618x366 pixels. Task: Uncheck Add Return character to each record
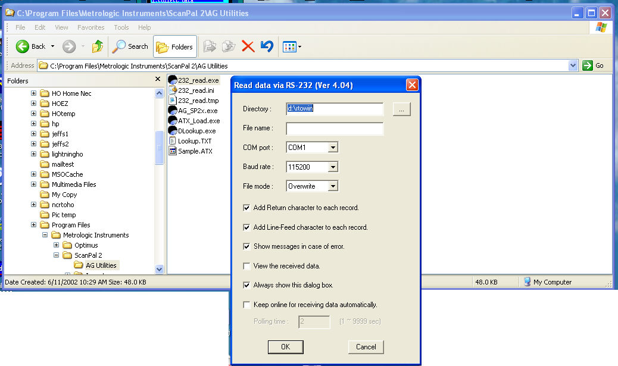click(246, 208)
